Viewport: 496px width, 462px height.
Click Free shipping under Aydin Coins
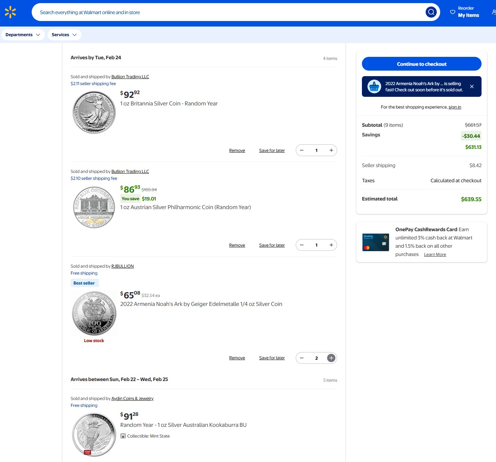coord(84,405)
